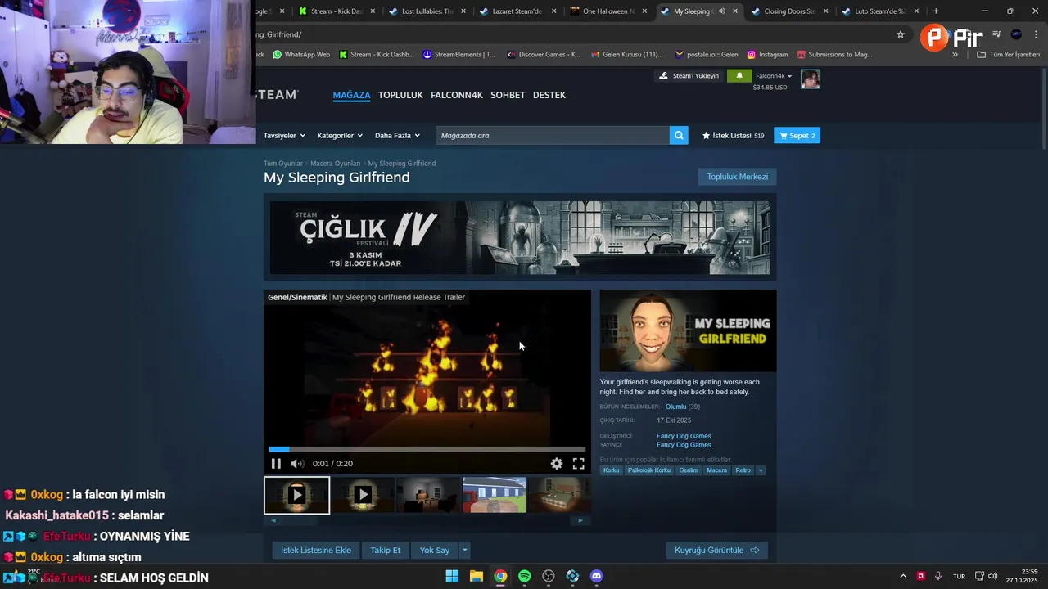Screen dimensions: 1048x589
Task: Click Takip Et button
Action: click(386, 551)
